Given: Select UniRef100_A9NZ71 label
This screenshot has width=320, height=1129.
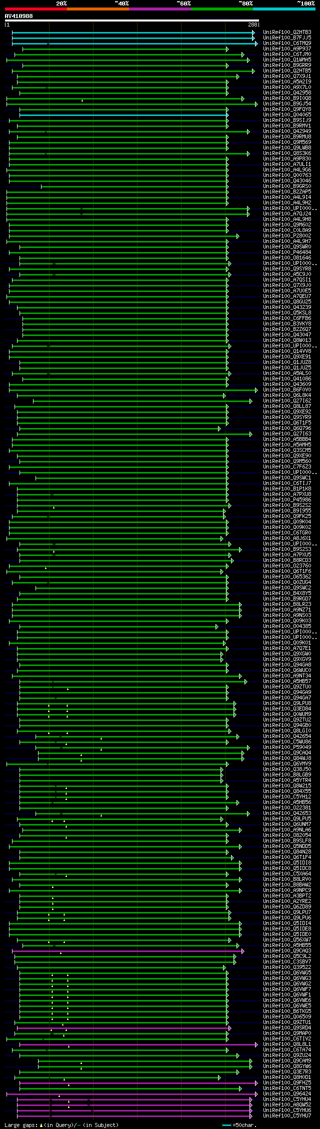Looking at the screenshot, I should [x=287, y=610].
